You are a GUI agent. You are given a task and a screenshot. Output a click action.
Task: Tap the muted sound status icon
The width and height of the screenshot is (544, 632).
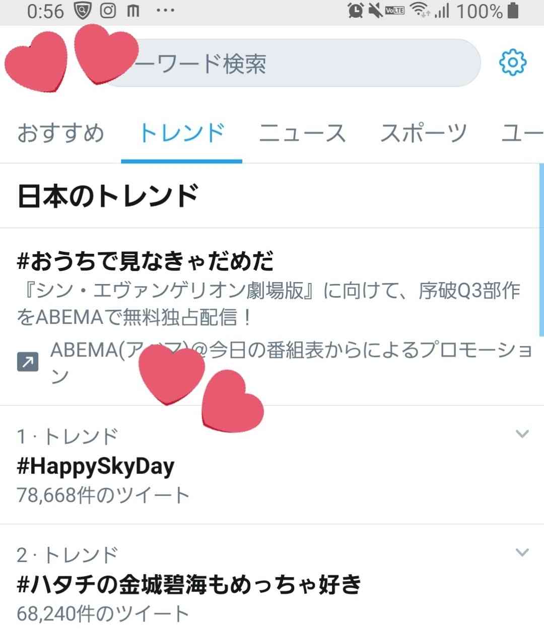click(376, 11)
